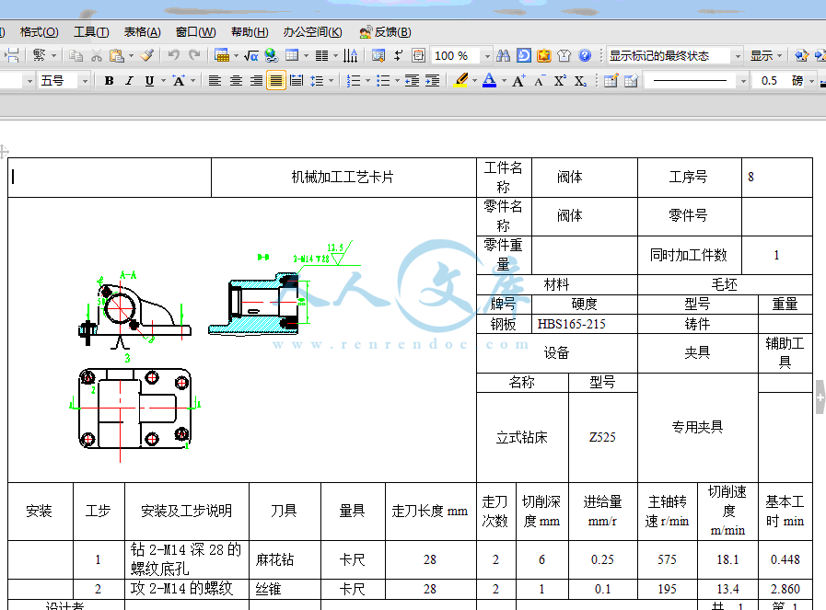
Task: Open the 办公空间(K) menu
Action: click(x=312, y=32)
